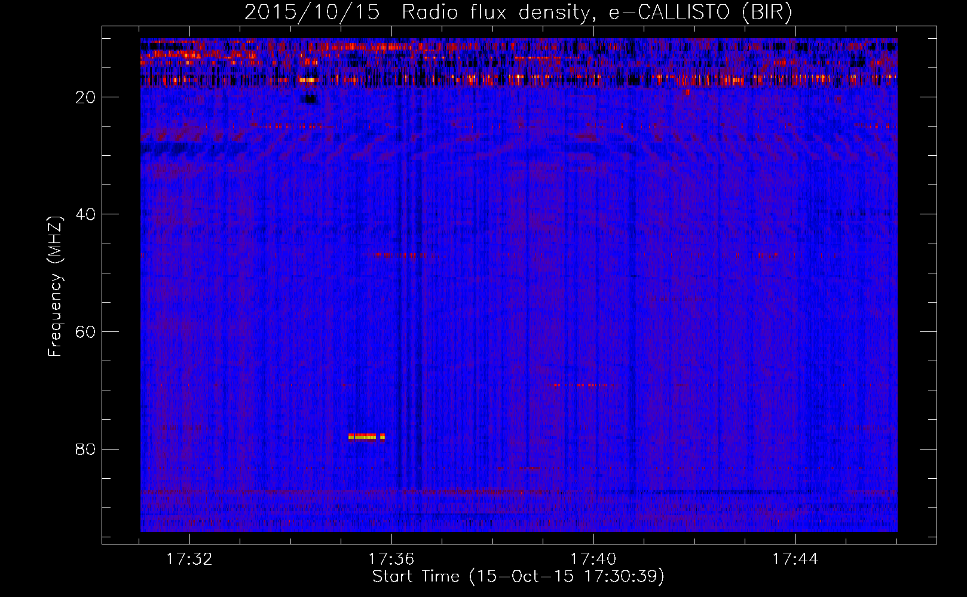Viewport: 967px width, 597px height.
Task: Click the 80 frequency tick label
Action: (x=86, y=449)
